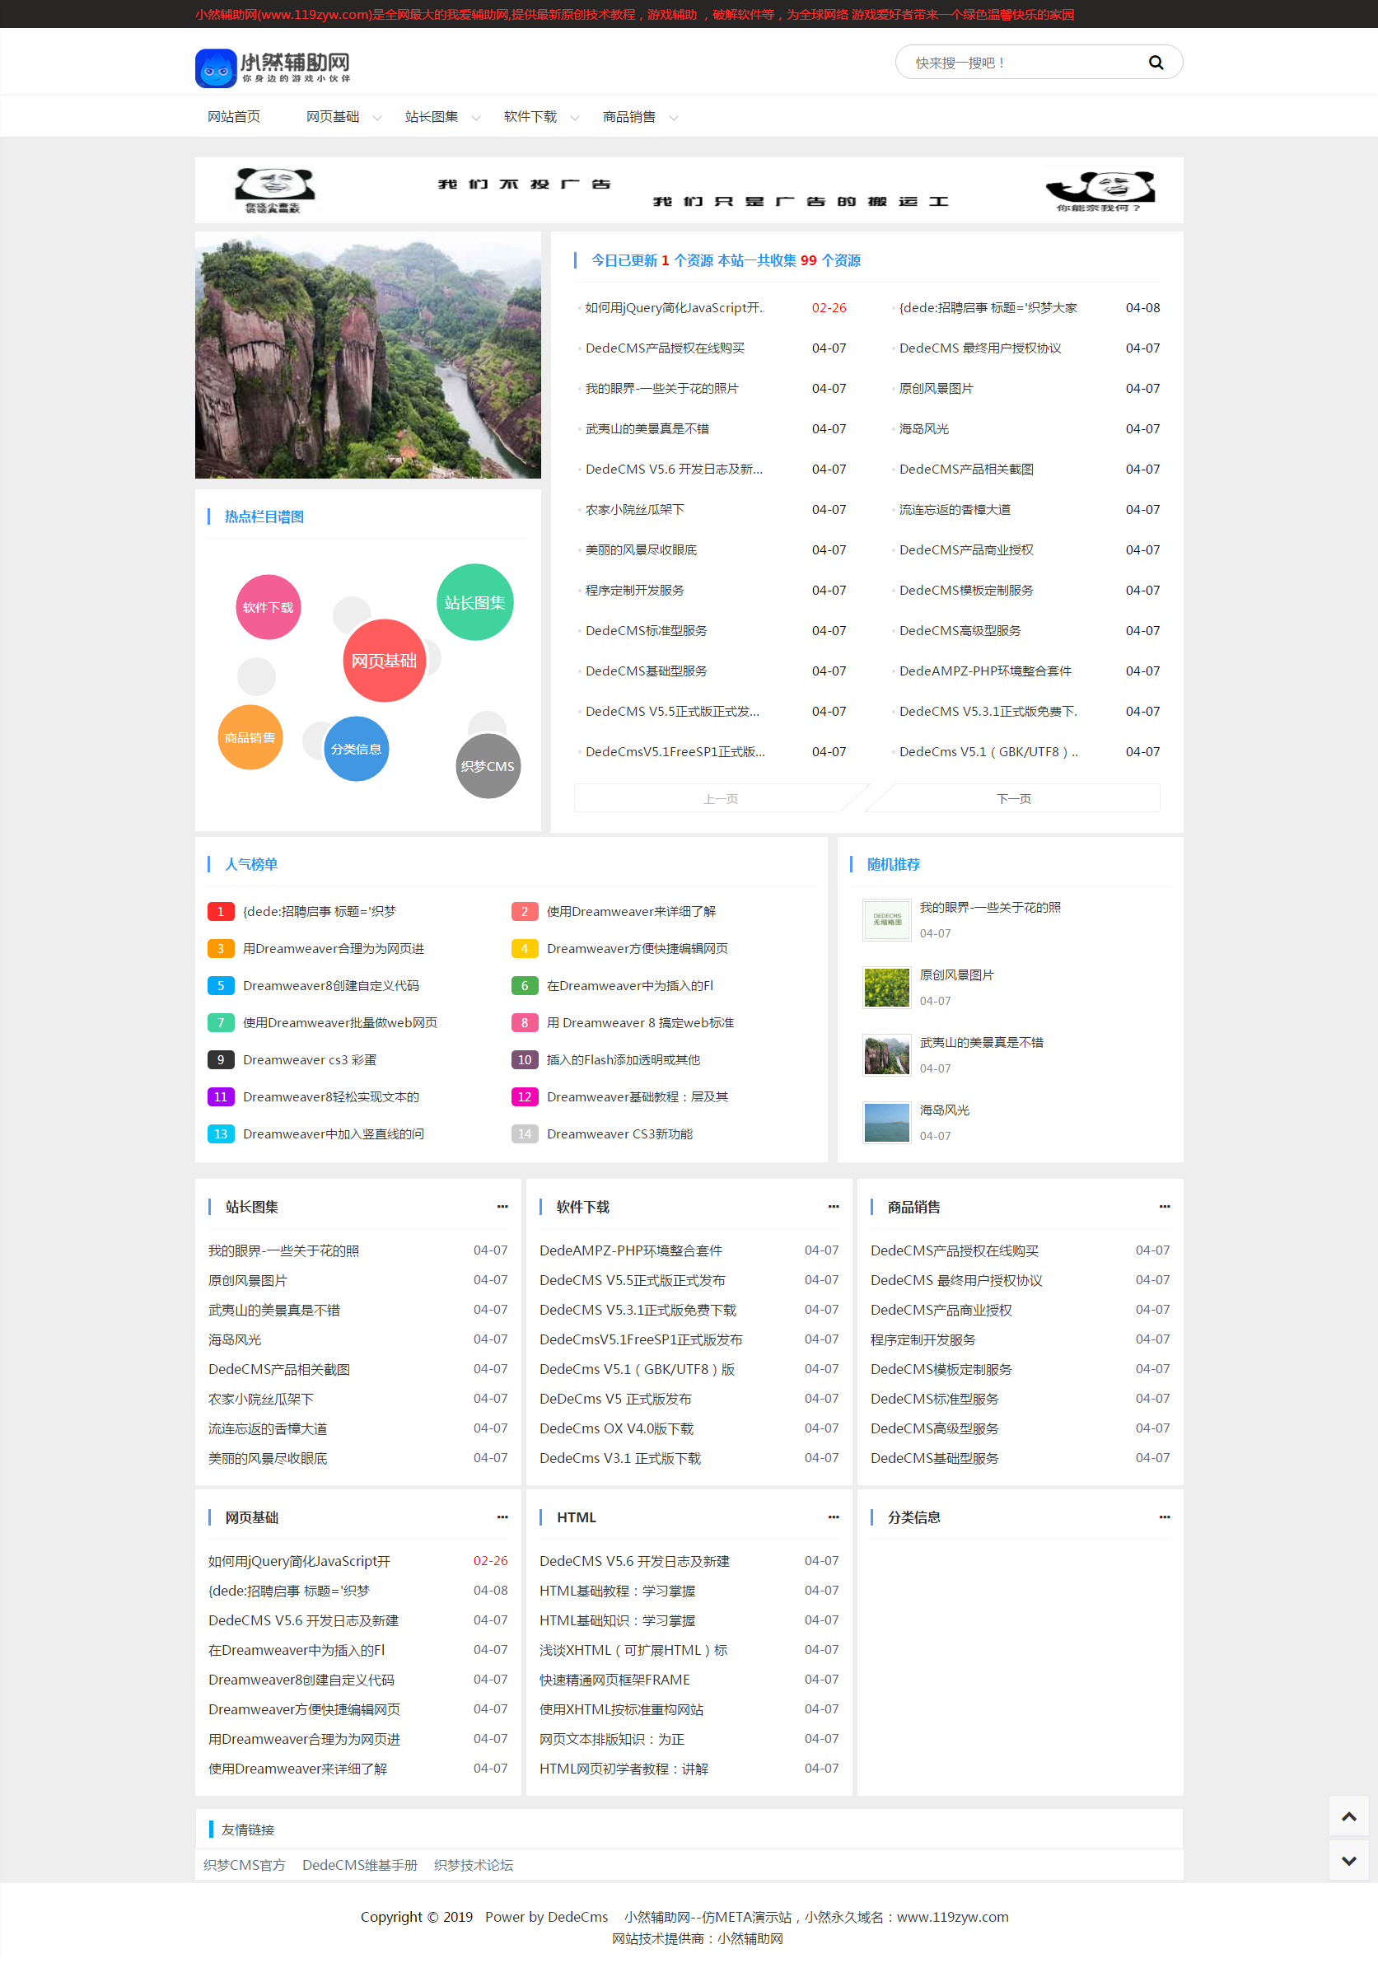Open DedeAMPZ-PHP环境整合套件 in latest updates
Image resolution: width=1378 pixels, height=1963 pixels.
pyautogui.click(x=985, y=671)
